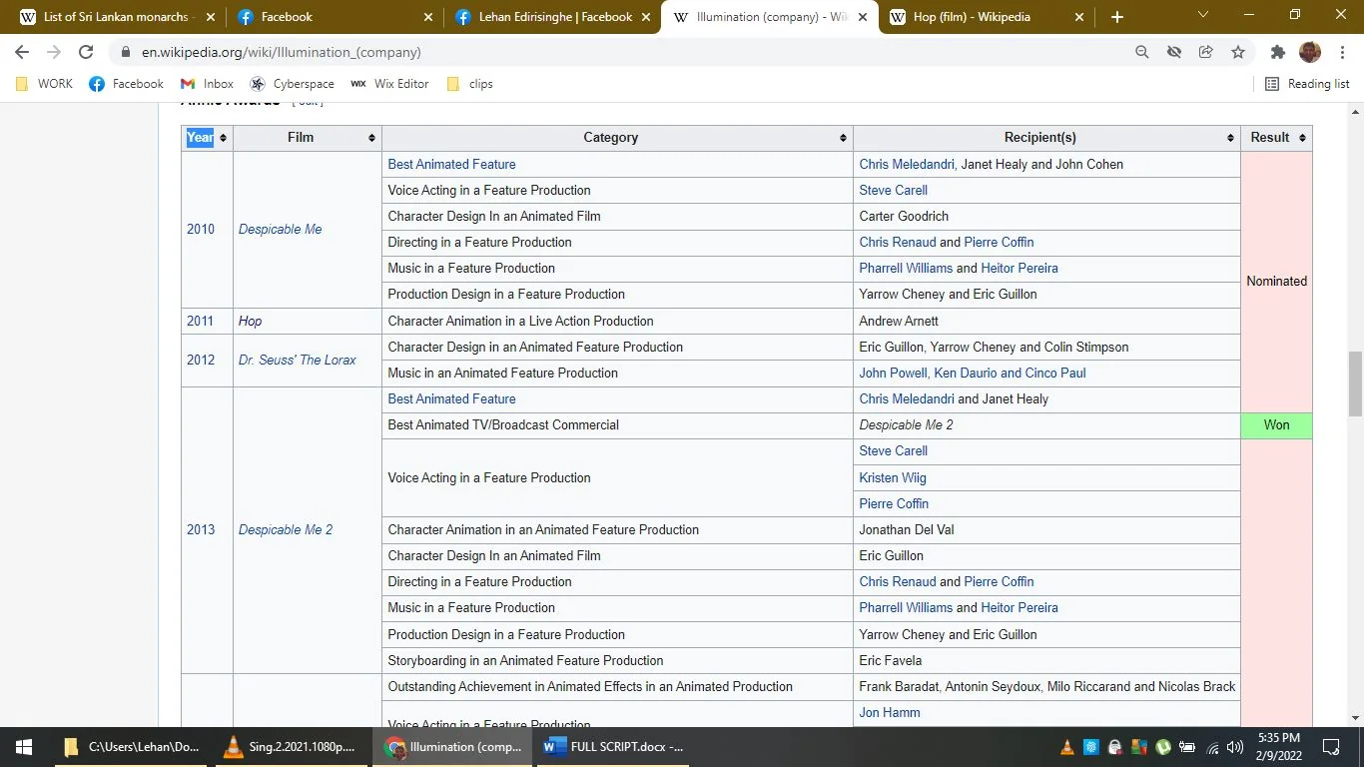Click the scrollbar down arrow
This screenshot has width=1364, height=767.
pos(1355,718)
